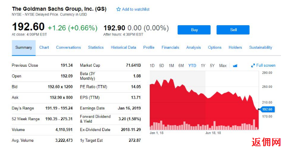Select the 5D chart range
Viewport: 293px width, 151px height.
point(161,66)
